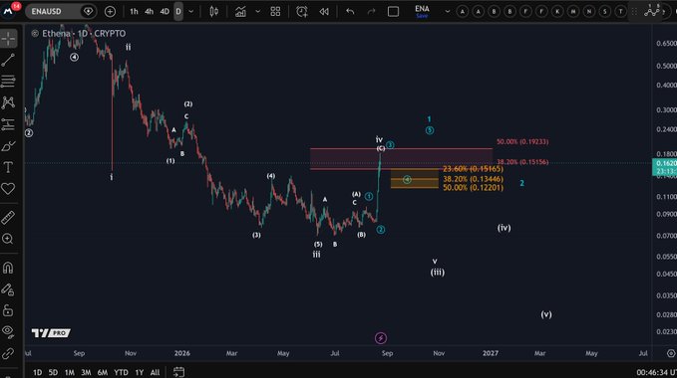
Task: Set date range to YTD
Action: [x=121, y=372]
